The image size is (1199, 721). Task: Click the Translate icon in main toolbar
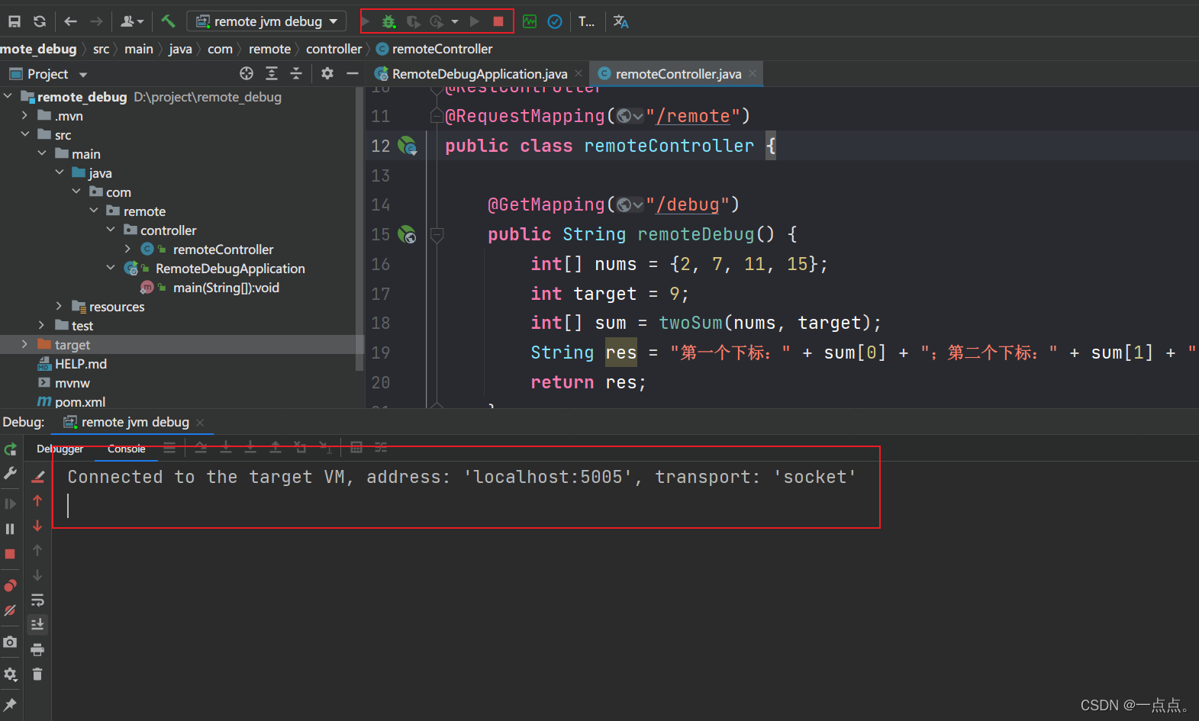pos(621,21)
